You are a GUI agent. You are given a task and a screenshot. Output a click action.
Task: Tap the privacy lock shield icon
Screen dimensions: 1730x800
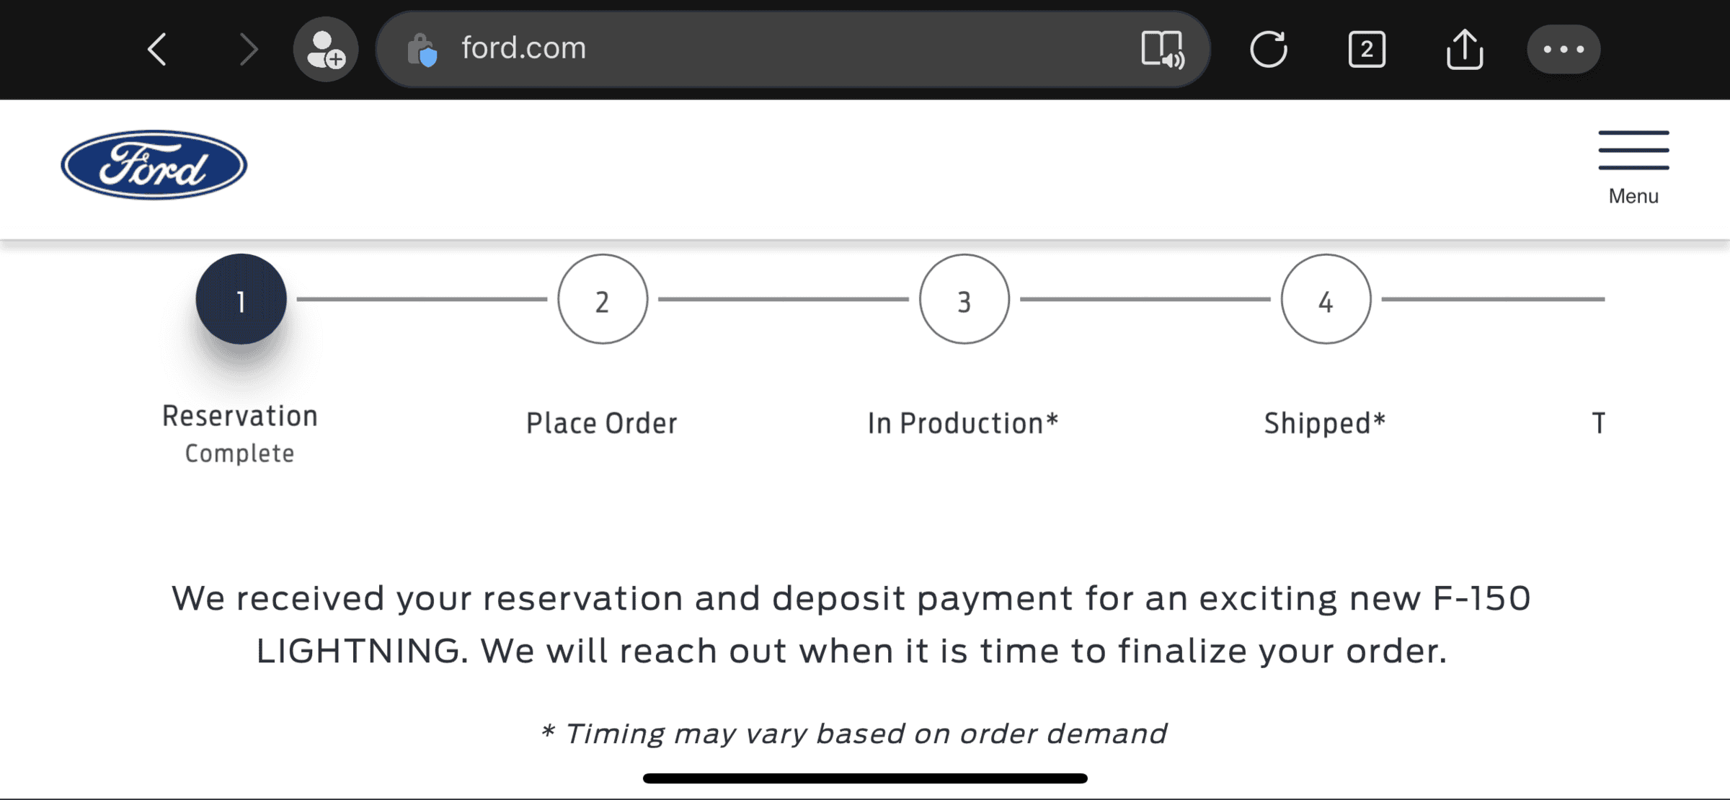click(x=422, y=50)
